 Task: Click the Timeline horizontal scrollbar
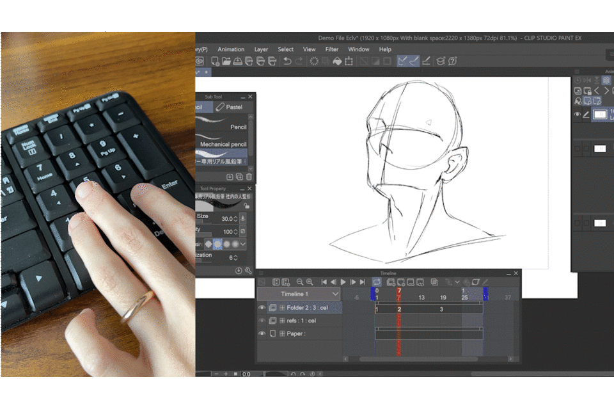(x=418, y=359)
